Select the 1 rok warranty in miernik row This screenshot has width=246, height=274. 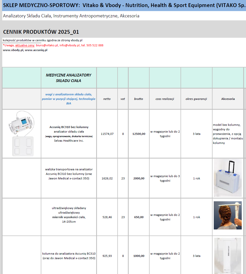[196, 217]
